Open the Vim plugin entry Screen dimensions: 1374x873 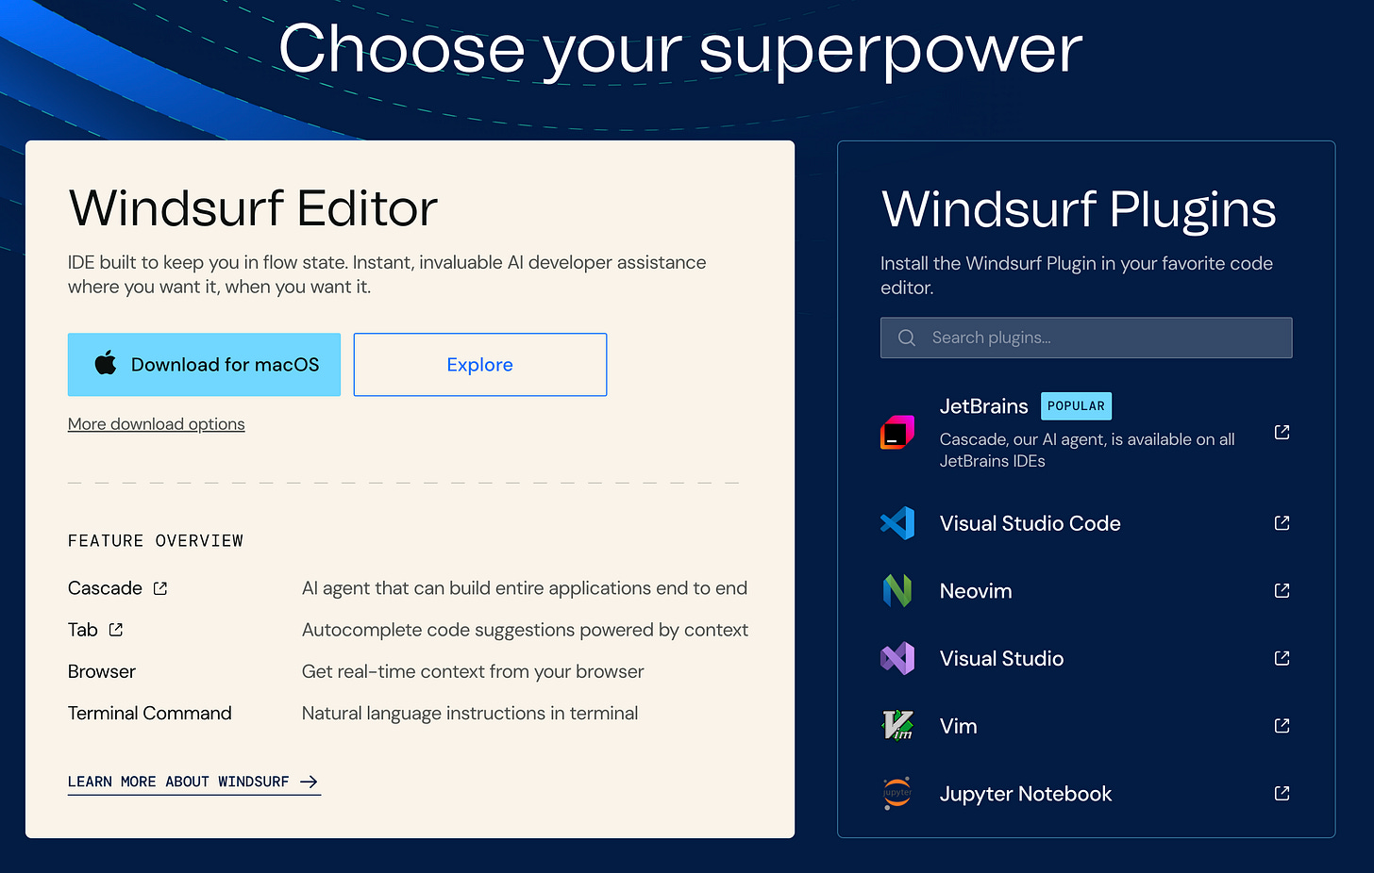1086,726
